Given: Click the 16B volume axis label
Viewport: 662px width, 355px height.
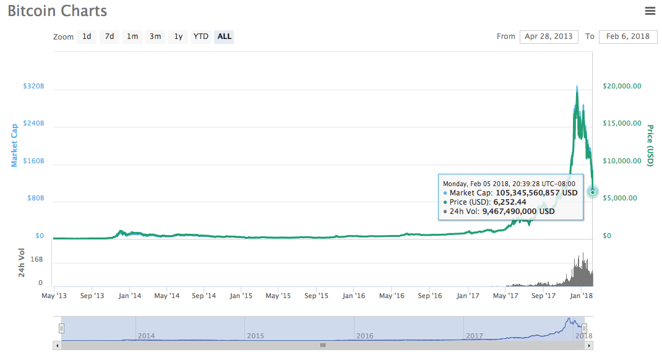Looking at the screenshot, I should 37,259.
